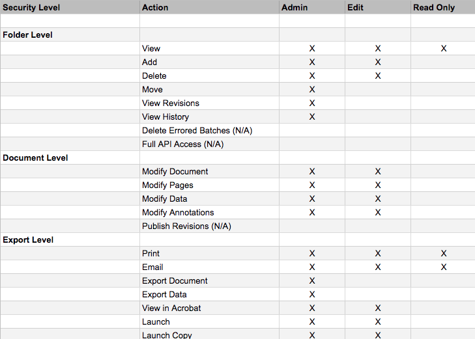
Task: Select the Edit column header
Action: pos(356,8)
